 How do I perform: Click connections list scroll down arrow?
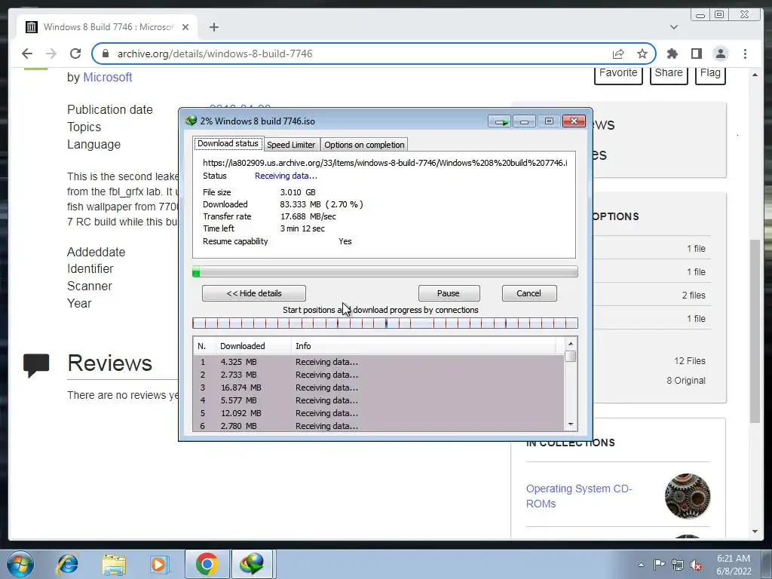[571, 424]
